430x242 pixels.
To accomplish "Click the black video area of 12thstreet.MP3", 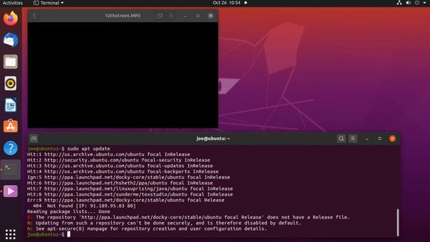I will coord(123,75).
